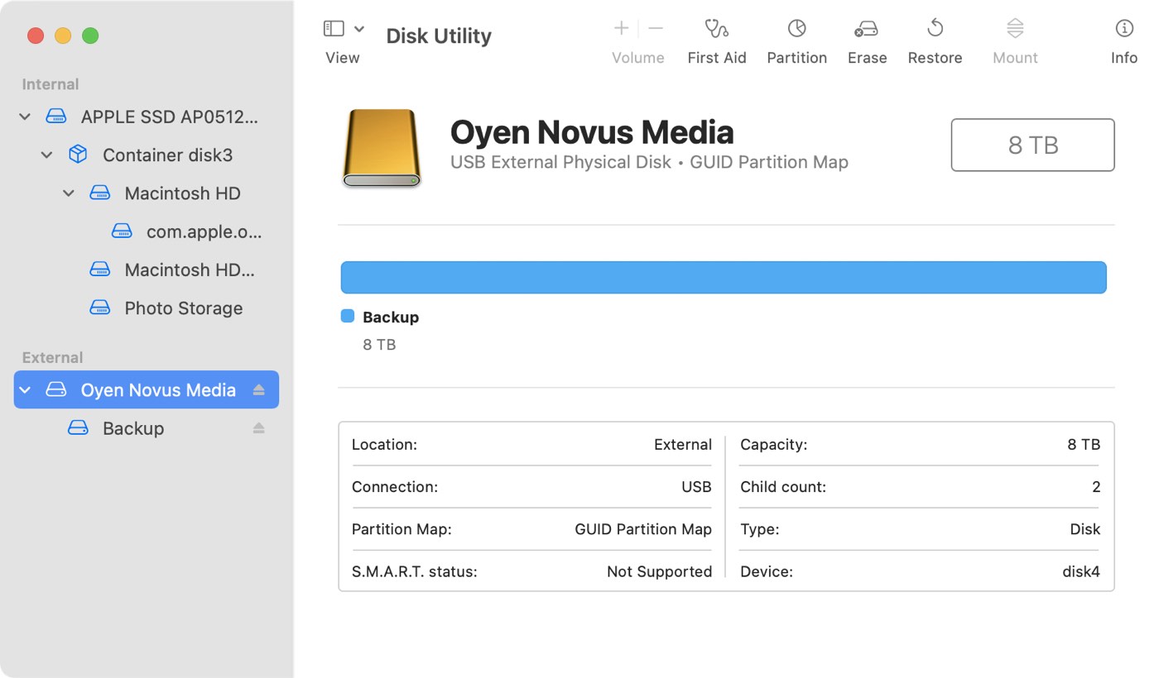Collapse the Macintosh HD volume chevron
Screen dimensions: 1159x678
(69, 193)
